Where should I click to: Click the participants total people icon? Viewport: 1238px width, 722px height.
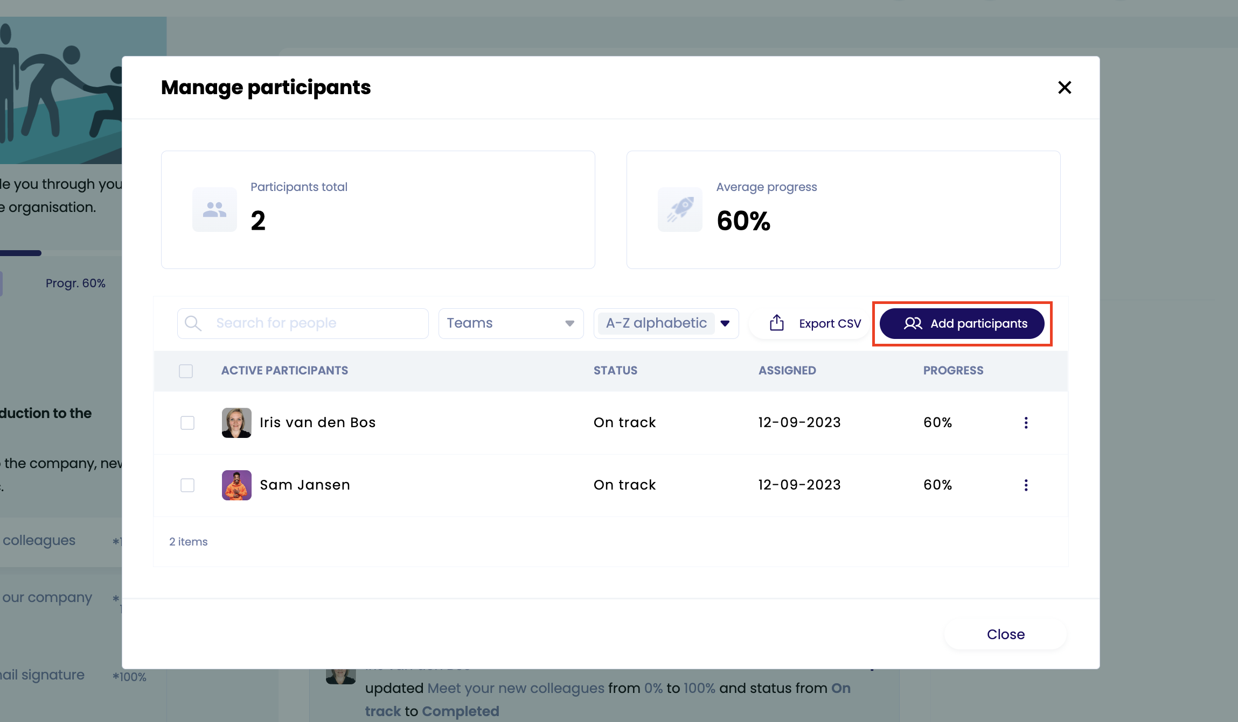point(214,210)
